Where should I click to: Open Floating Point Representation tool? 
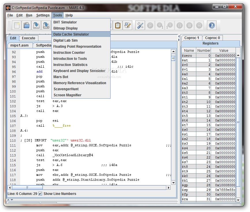(x=81, y=47)
